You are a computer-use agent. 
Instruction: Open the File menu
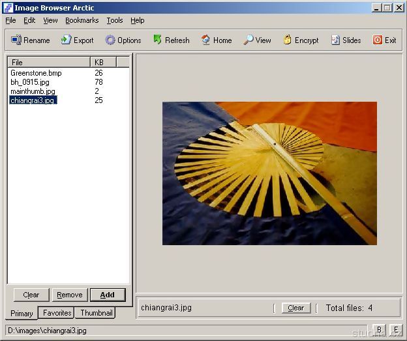(x=10, y=20)
